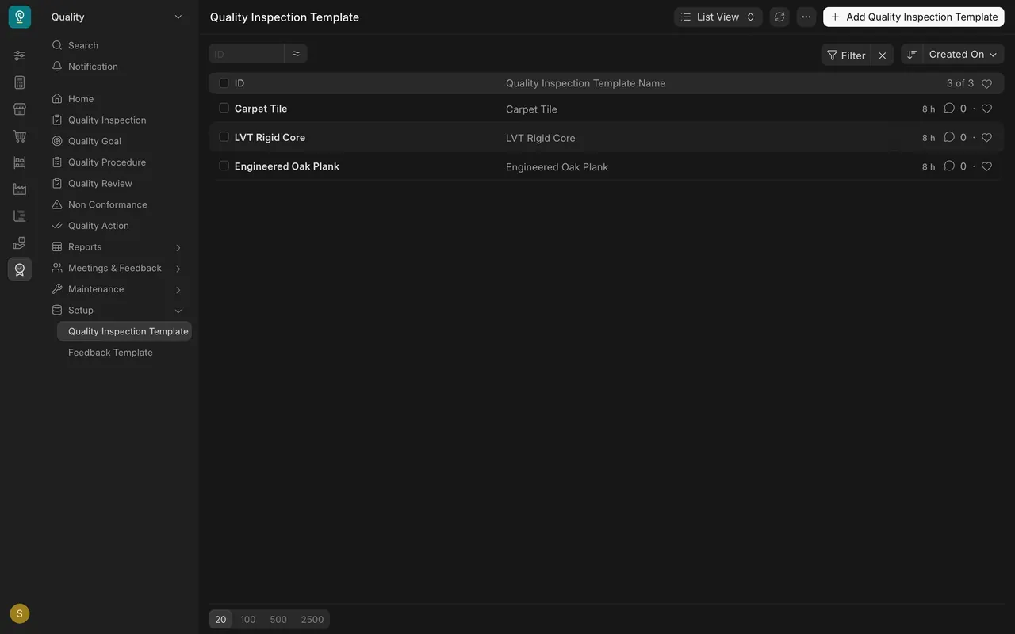Open the storefront module icon in the rail
The height and width of the screenshot is (634, 1015).
tap(20, 109)
